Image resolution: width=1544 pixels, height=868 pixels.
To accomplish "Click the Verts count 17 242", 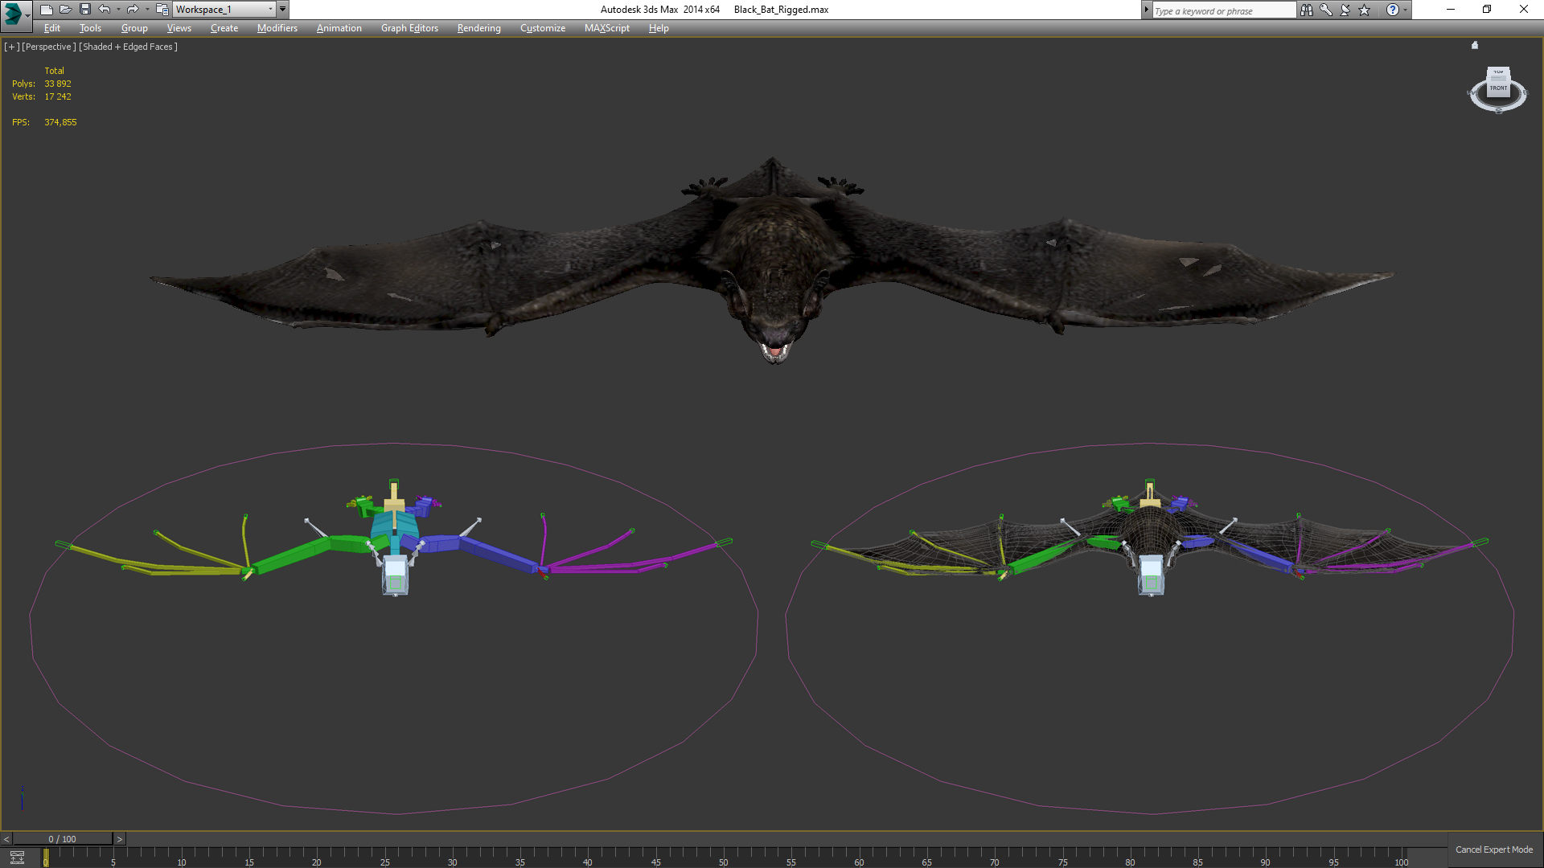I will [x=58, y=96].
